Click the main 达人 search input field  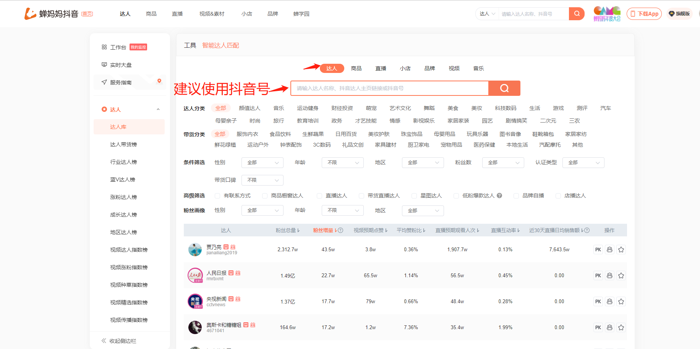390,88
